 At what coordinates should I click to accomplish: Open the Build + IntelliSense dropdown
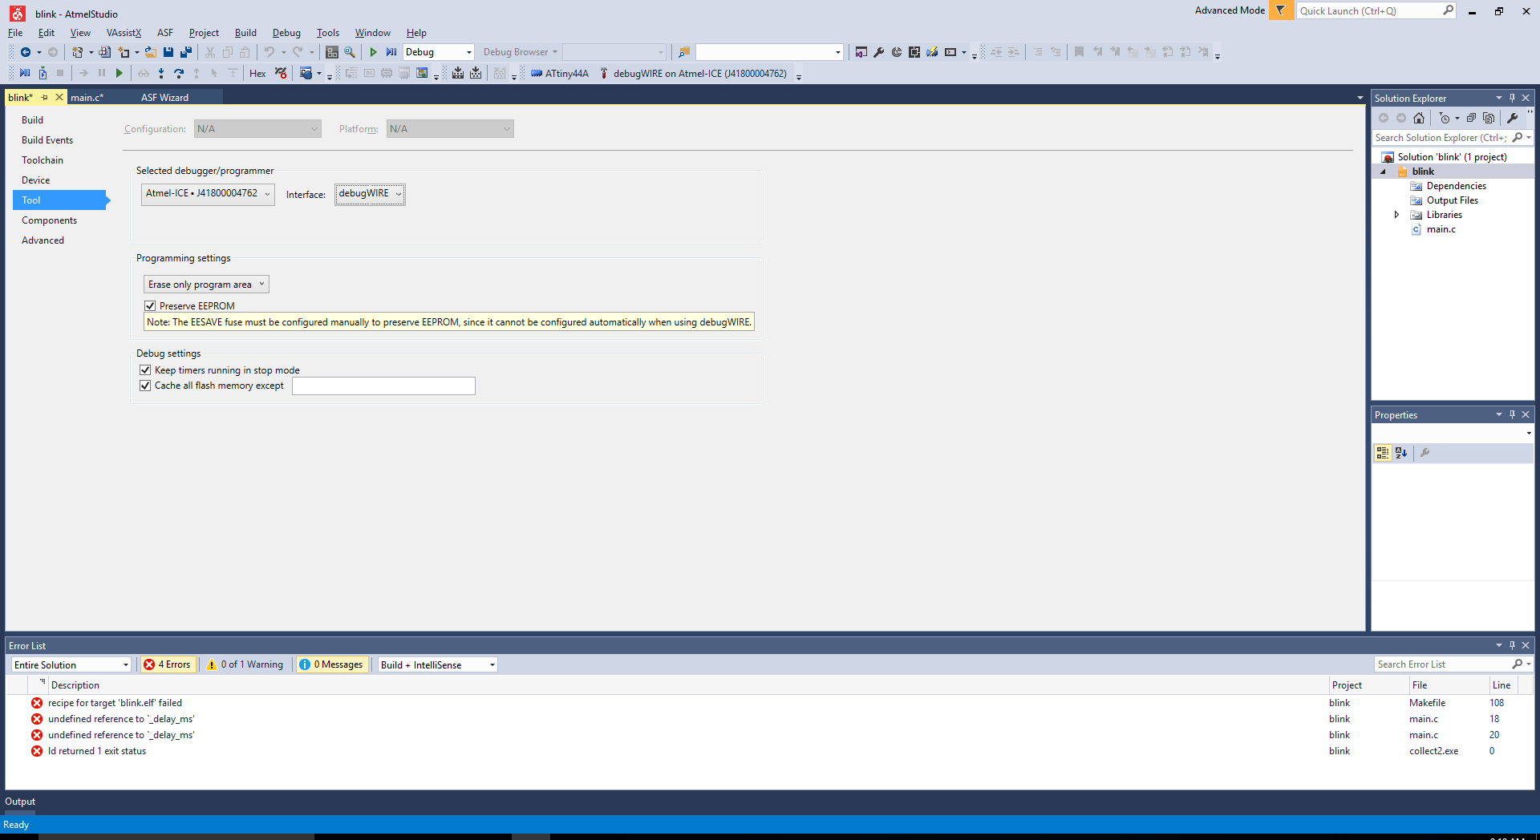pos(437,664)
